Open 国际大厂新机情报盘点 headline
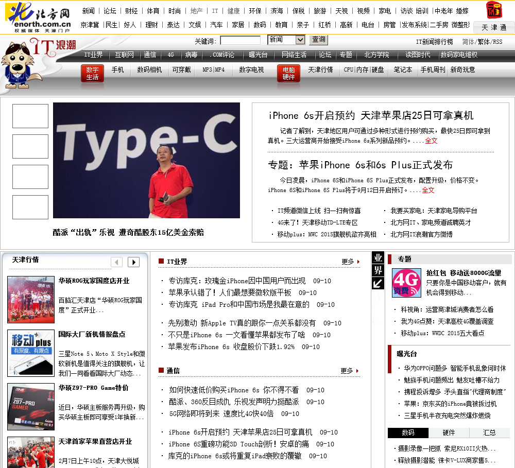This screenshot has height=468, width=515. pos(92,334)
